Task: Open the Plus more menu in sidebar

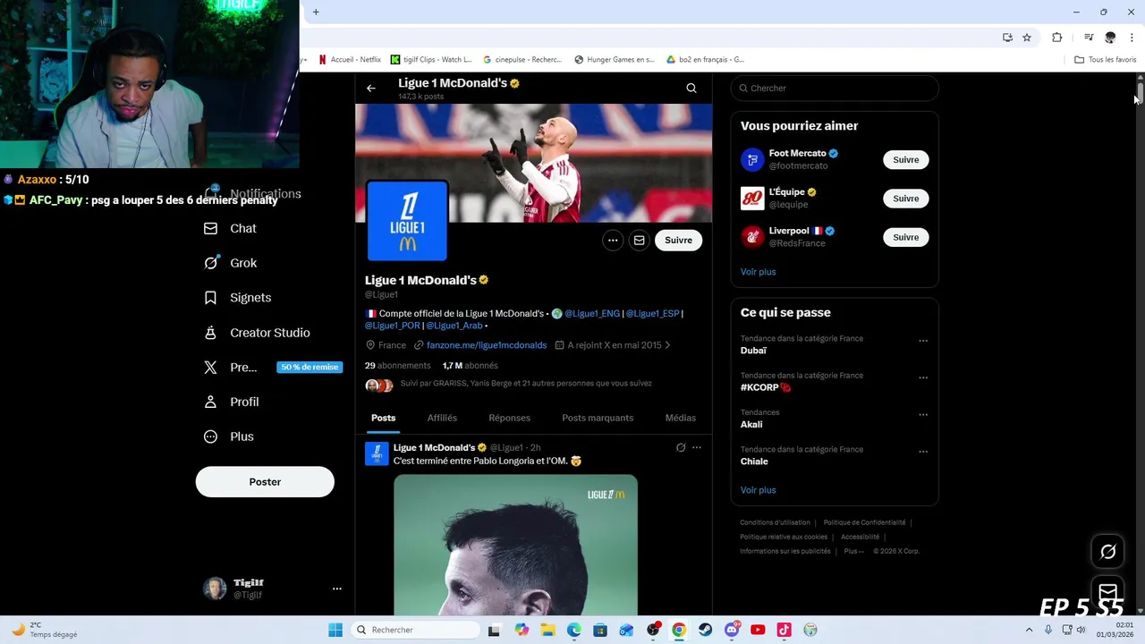Action: click(x=229, y=436)
